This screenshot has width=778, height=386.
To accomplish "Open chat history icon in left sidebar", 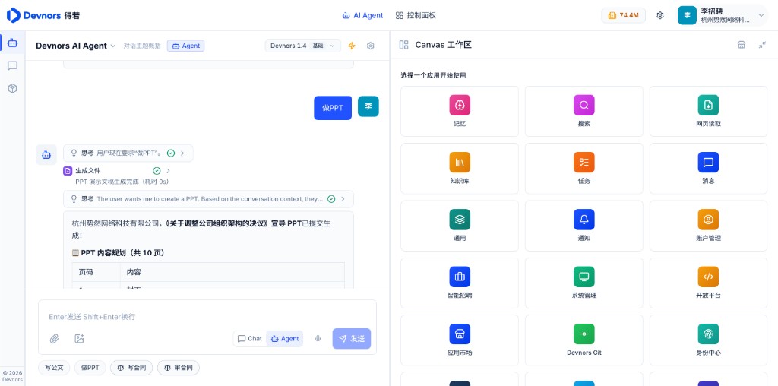I will (x=12, y=65).
